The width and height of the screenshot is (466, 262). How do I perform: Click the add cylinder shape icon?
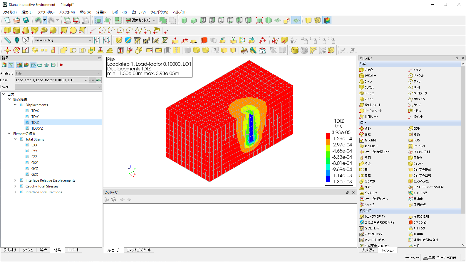16,30
